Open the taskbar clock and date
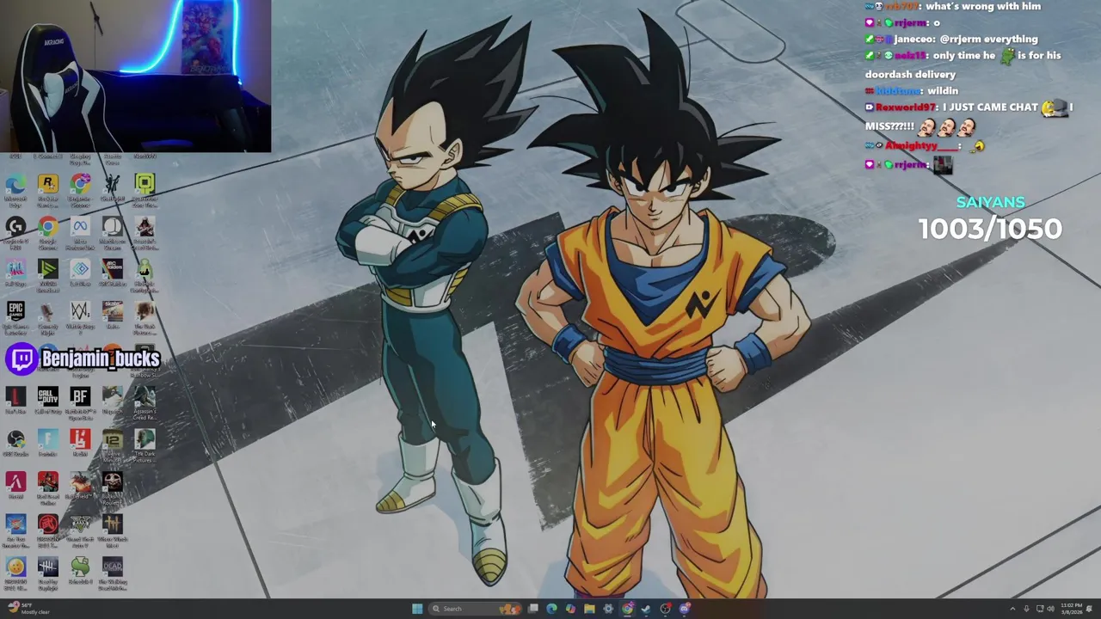Screen dimensions: 1101x619 click(x=1071, y=609)
